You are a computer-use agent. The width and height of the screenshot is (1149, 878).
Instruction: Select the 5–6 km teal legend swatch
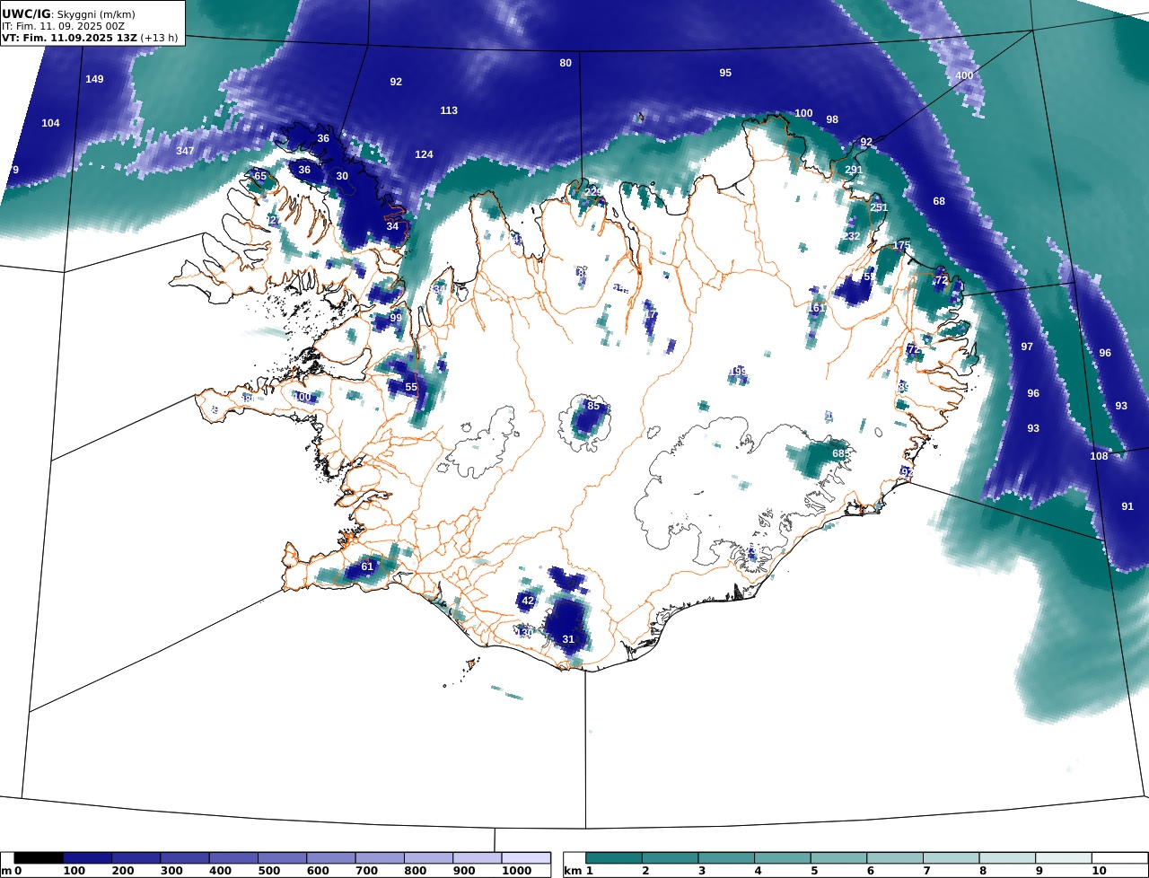tap(839, 858)
